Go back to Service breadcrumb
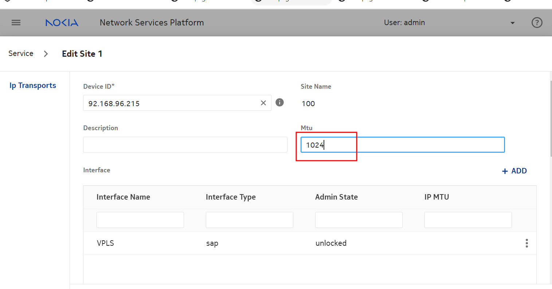This screenshot has height=289, width=552. coord(21,53)
